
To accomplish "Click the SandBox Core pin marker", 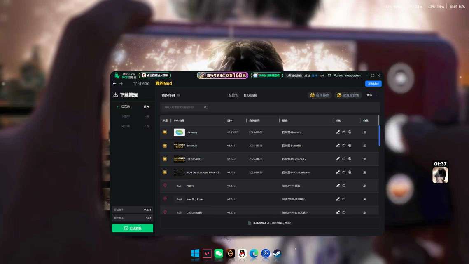I will 165,199.
